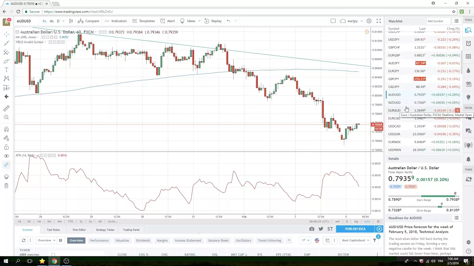This screenshot has width=474, height=266.
Task: Click the back arrow in left toolbar
Action: pos(6,96)
